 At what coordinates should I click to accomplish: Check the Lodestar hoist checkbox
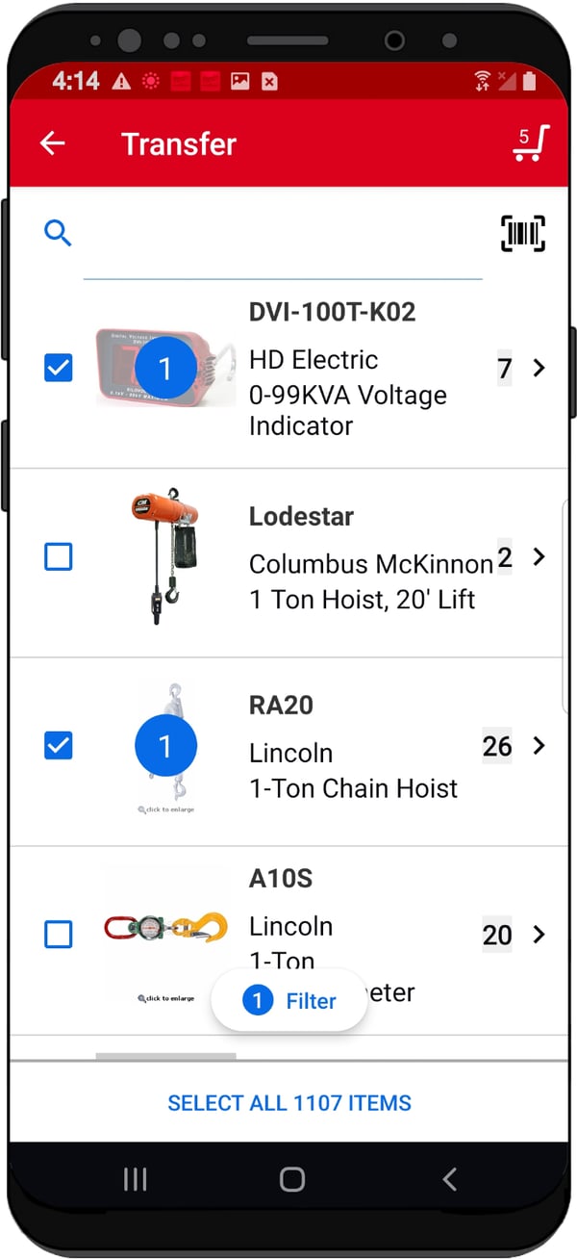tap(58, 557)
